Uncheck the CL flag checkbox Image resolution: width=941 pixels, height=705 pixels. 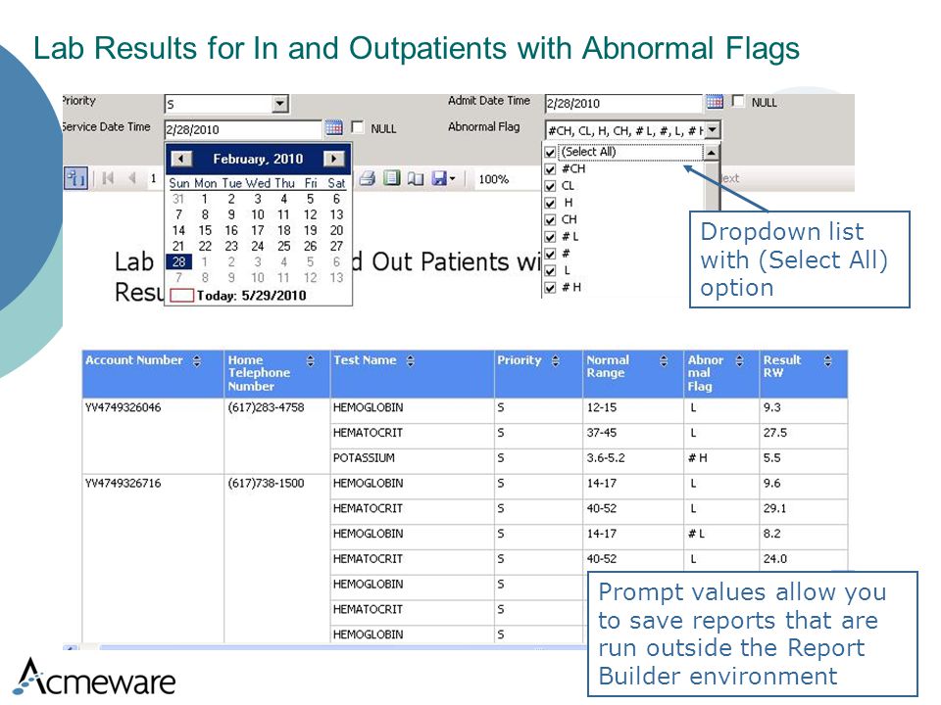pos(550,186)
